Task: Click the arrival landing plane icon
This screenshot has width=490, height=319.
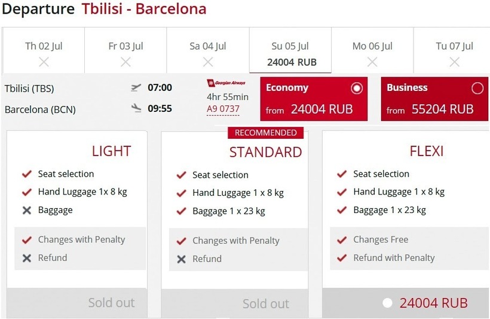Action: click(x=136, y=108)
